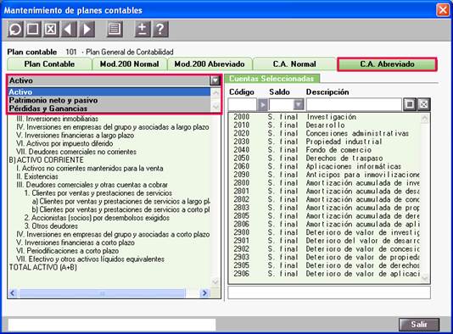The image size is (453, 334).
Task: Choose Pérdidas y Ganancias option
Action: pos(109,109)
